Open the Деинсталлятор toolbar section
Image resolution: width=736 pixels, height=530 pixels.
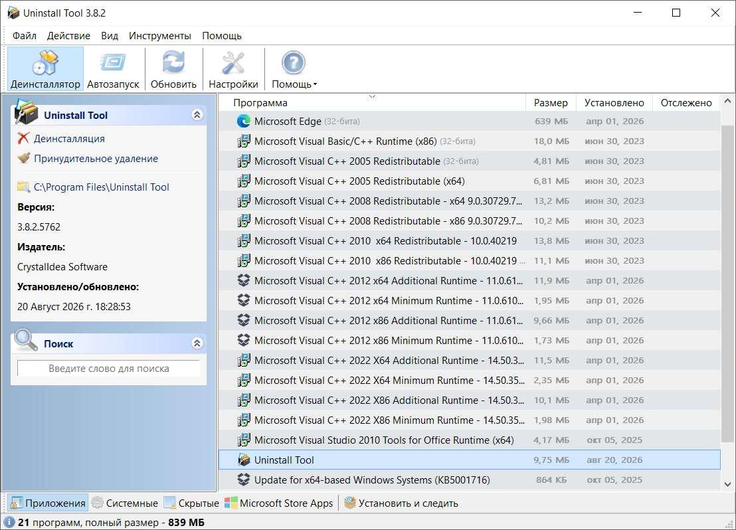tap(45, 68)
